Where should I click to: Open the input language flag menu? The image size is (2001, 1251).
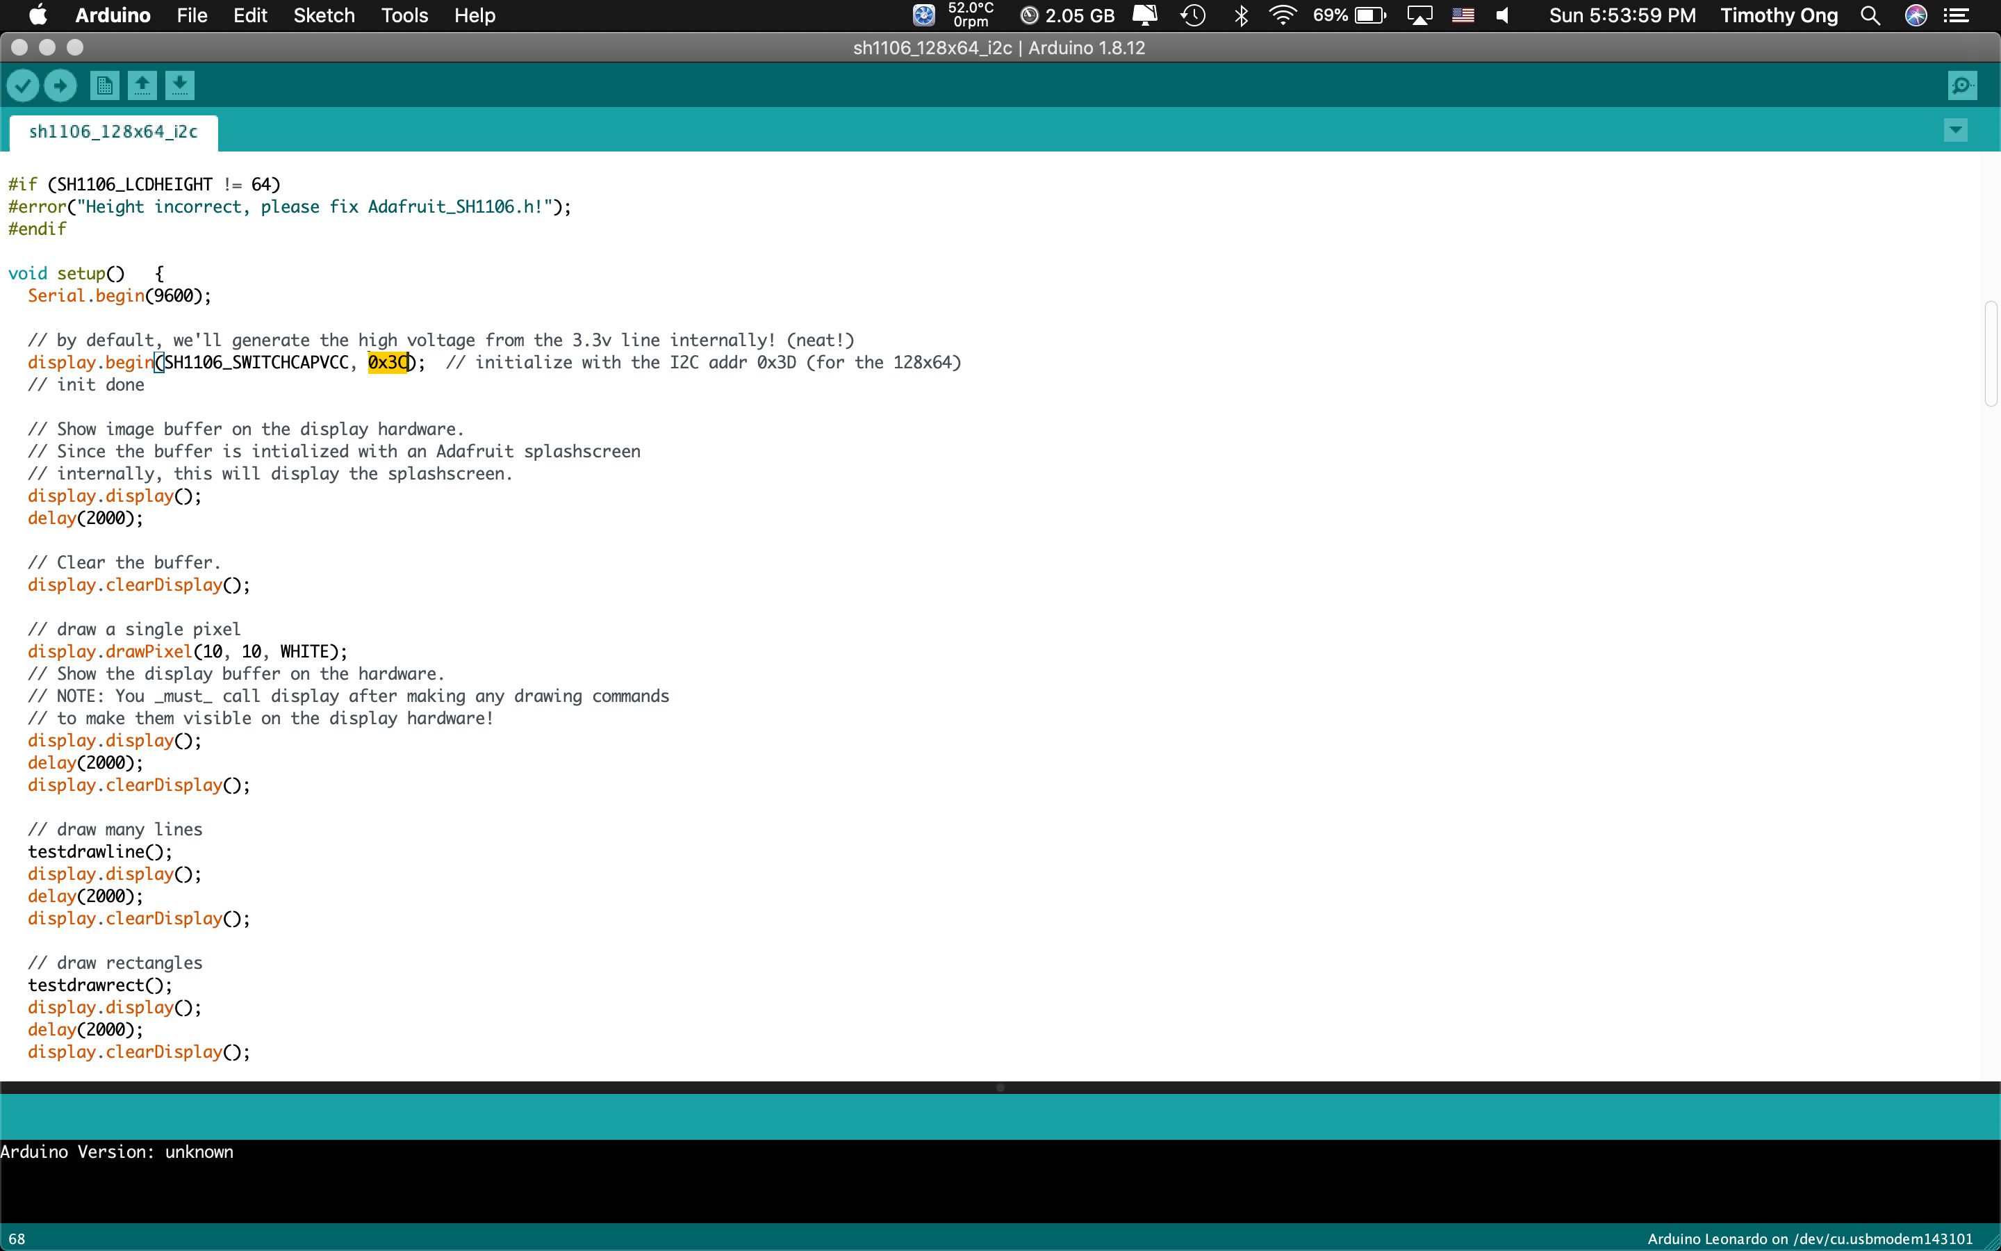[x=1462, y=15]
